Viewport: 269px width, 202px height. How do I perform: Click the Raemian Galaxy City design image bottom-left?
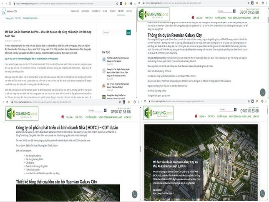pyautogui.click(x=68, y=193)
